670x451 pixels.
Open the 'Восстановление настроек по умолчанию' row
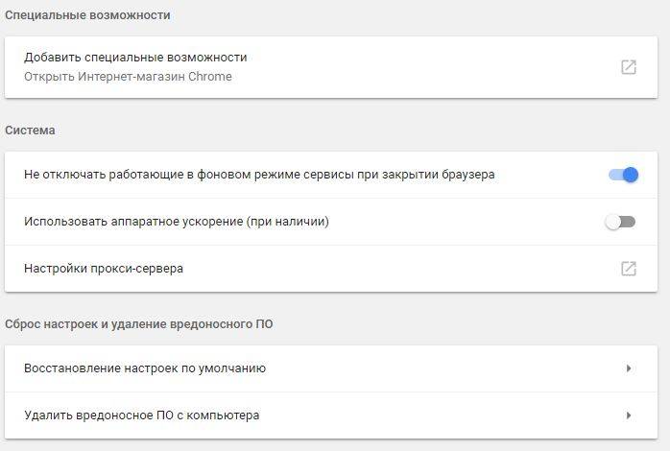[x=331, y=368]
